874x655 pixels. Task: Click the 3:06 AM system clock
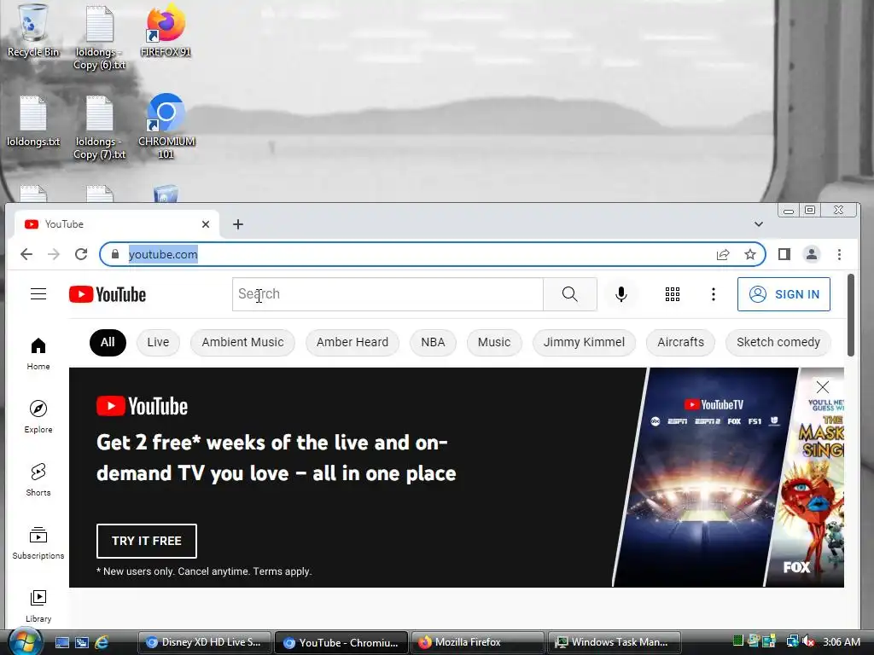coord(841,641)
